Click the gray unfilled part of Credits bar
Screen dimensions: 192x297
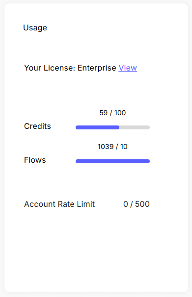click(135, 127)
